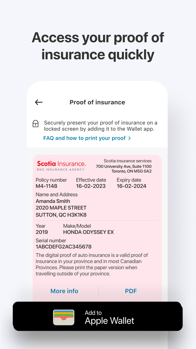Tap Add to Apple Wallet

97,316
